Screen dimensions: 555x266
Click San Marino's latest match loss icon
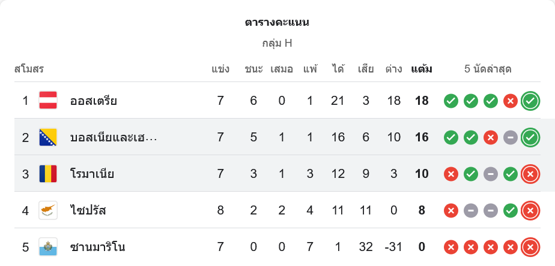click(x=530, y=247)
